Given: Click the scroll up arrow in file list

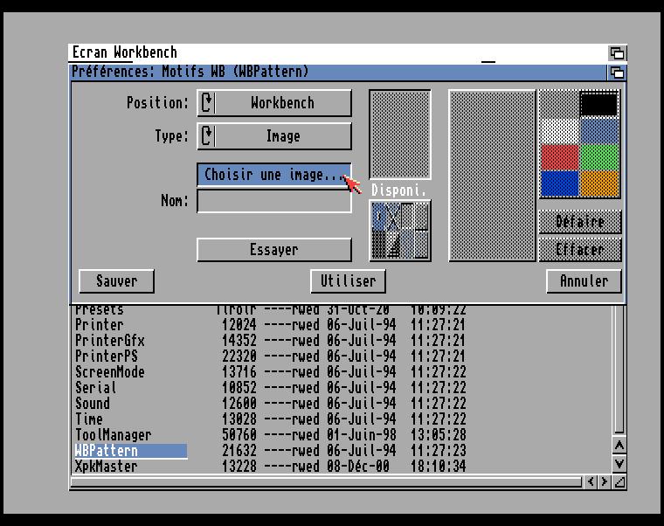Looking at the screenshot, I should tap(619, 446).
